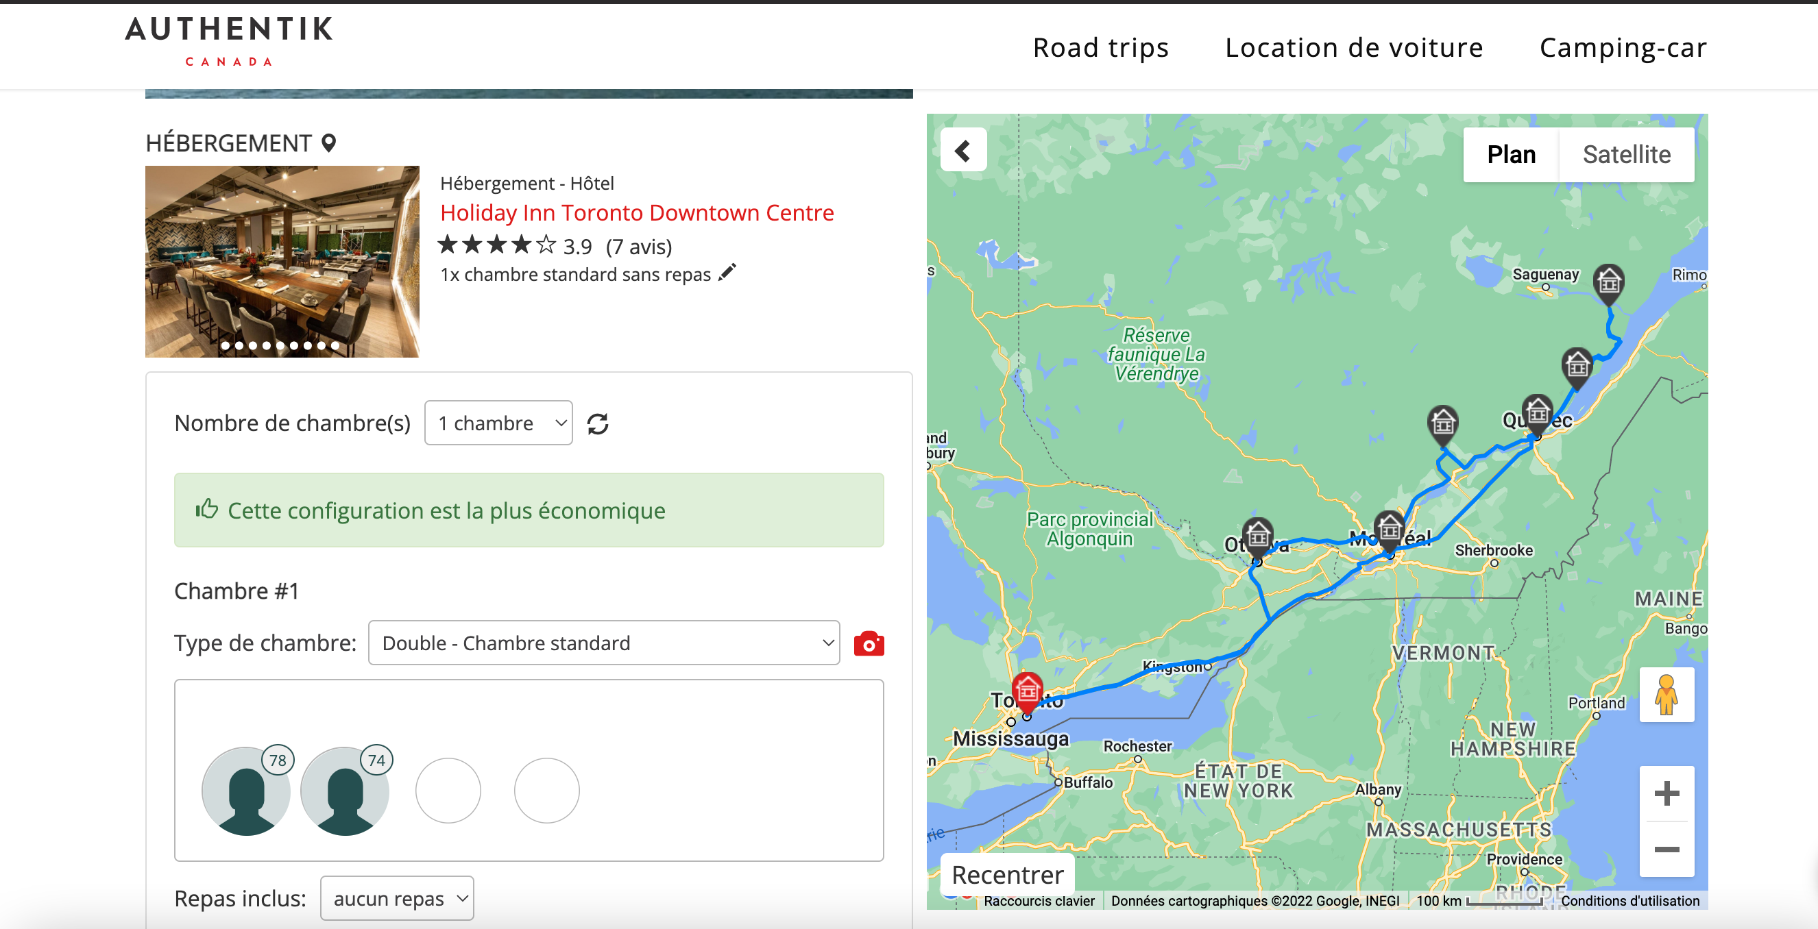Screen dimensions: 1818x929
Task: Open Location de voiture menu
Action: (x=1354, y=47)
